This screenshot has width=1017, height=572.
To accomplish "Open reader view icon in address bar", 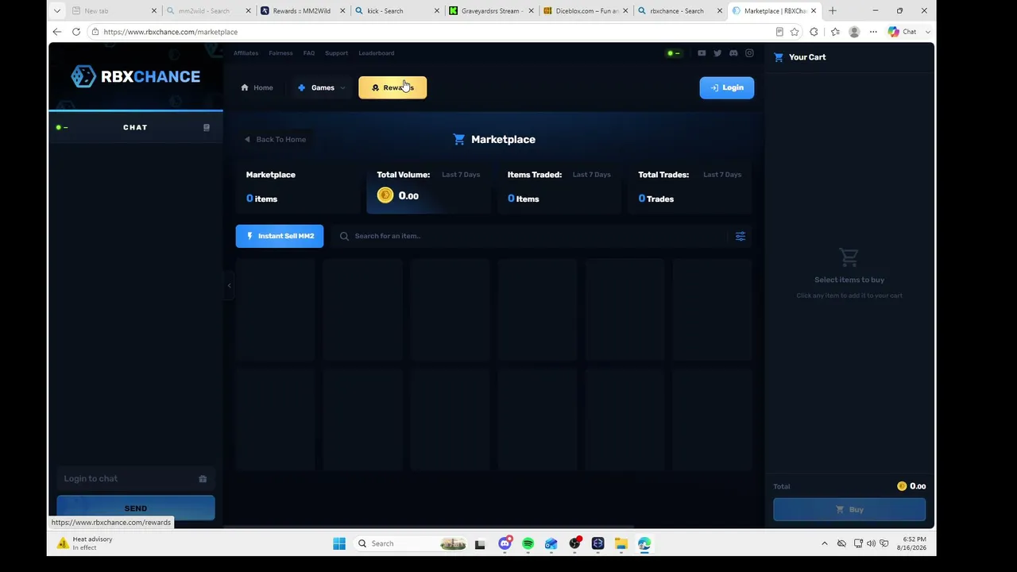I will 779,32.
